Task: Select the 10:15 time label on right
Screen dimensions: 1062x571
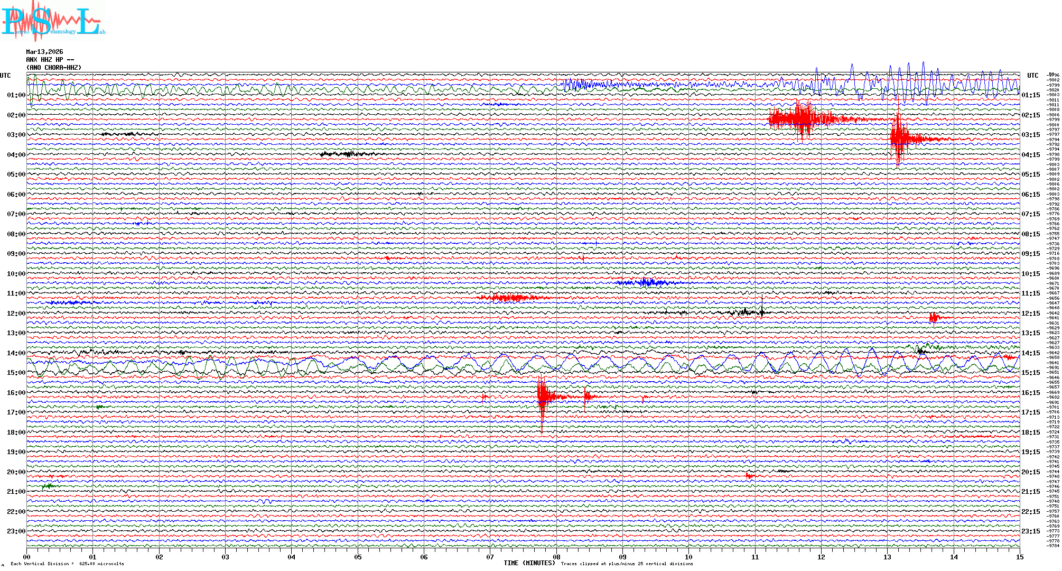Action: click(1030, 274)
